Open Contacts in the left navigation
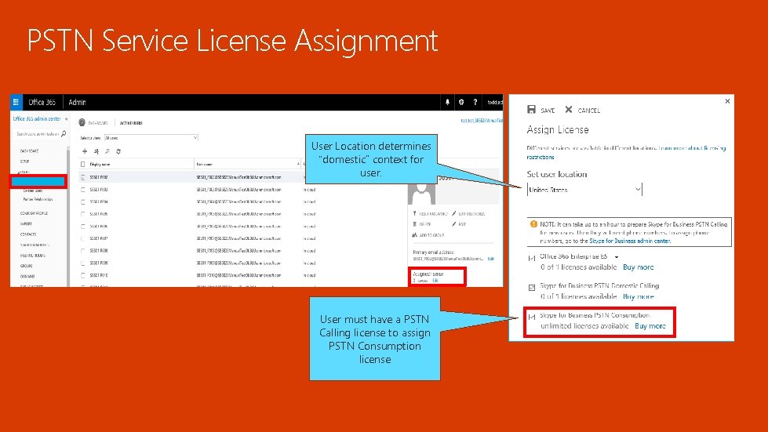 point(28,234)
